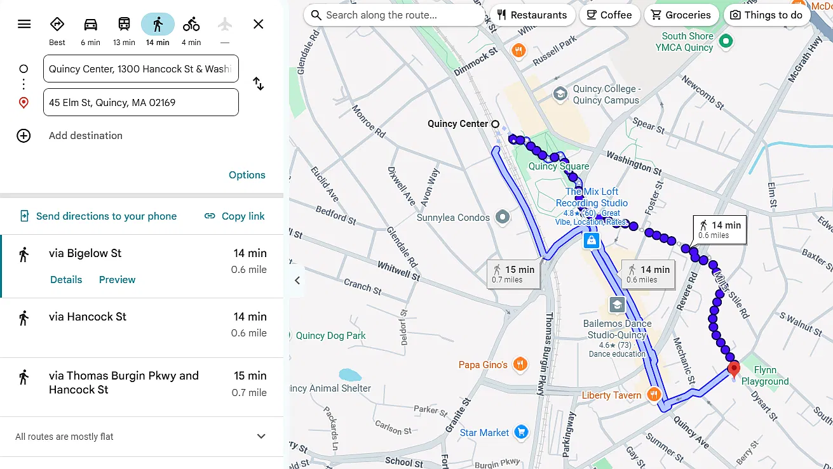Click the Quincy Dog Park label
This screenshot has height=469, width=833.
pyautogui.click(x=330, y=336)
